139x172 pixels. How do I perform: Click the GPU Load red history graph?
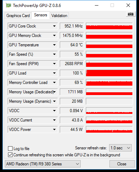[x=109, y=73]
